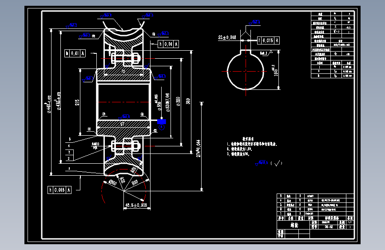Select the diameter dimension "380"
This screenshot has height=250, width=385.
coord(188,101)
